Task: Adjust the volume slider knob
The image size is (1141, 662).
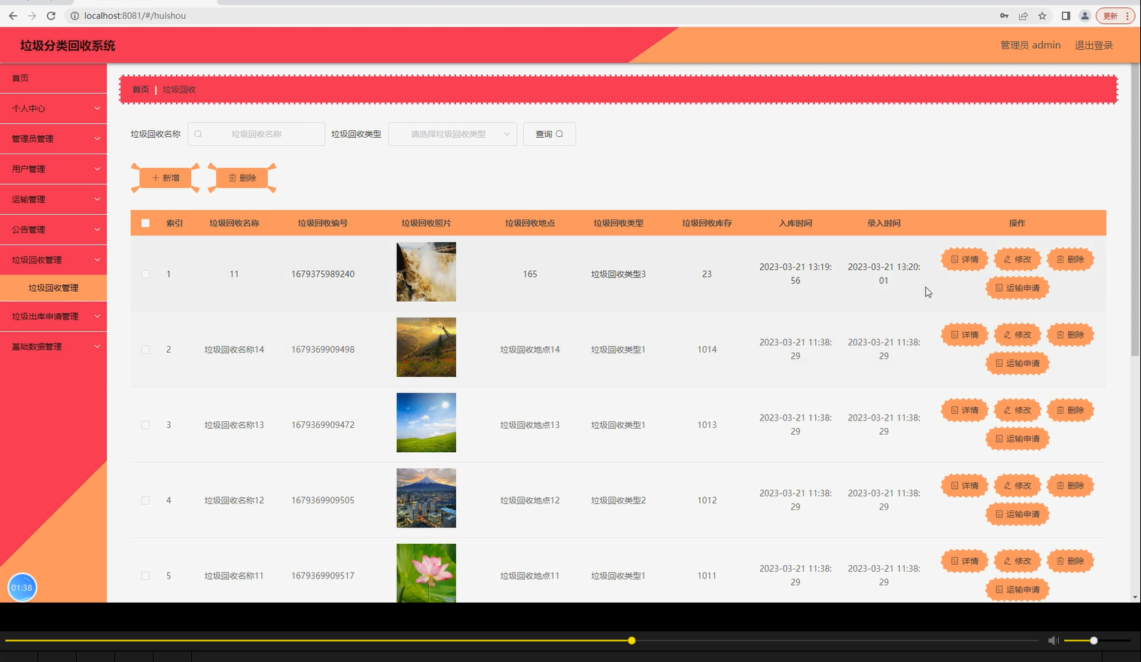Action: coord(1094,640)
